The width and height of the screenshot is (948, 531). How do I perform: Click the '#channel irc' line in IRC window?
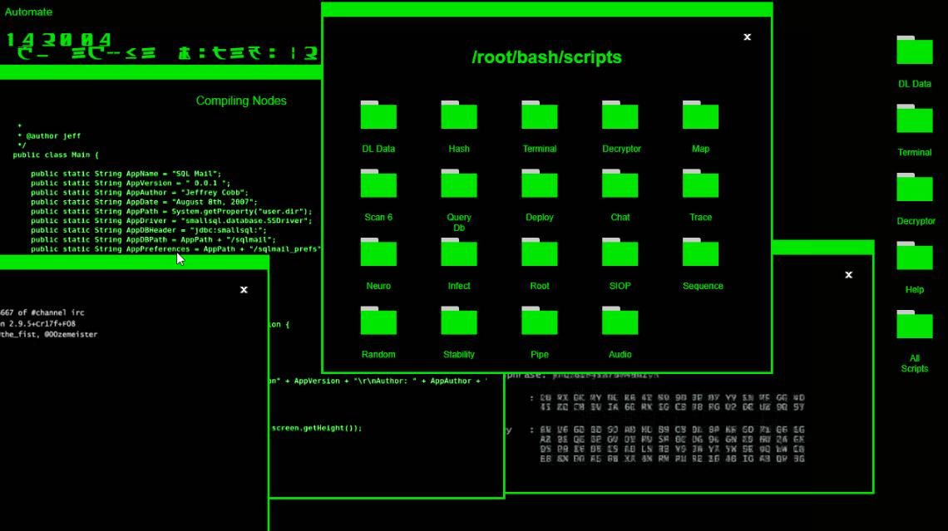[x=42, y=312]
